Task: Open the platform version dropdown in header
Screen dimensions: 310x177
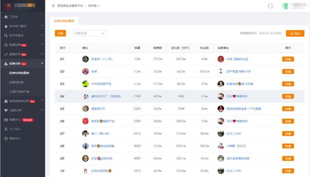Action: [94, 6]
